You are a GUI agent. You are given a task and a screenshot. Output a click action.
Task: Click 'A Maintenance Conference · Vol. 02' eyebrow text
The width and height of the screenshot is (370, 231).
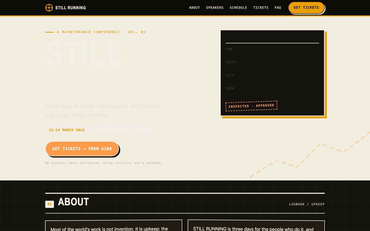pos(101,32)
